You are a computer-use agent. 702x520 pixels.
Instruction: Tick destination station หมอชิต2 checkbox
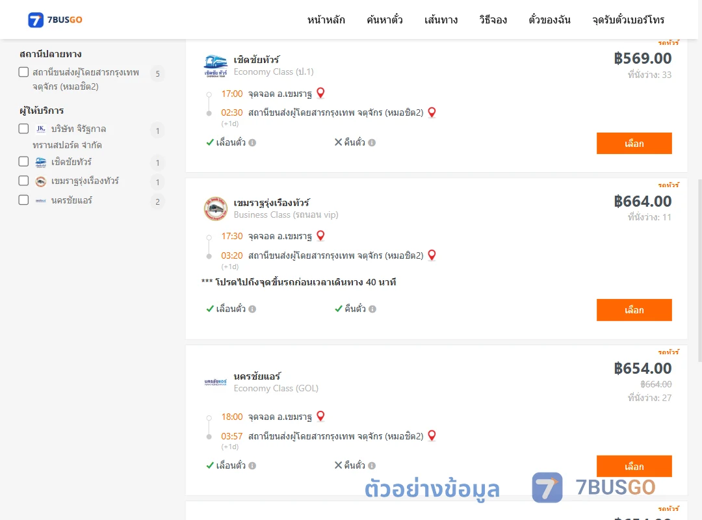click(24, 72)
